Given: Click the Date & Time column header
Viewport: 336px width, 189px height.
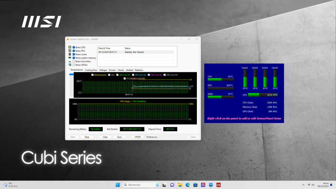Looking at the screenshot, I should (110, 48).
